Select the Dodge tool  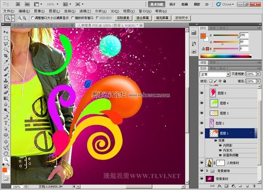tap(6, 110)
